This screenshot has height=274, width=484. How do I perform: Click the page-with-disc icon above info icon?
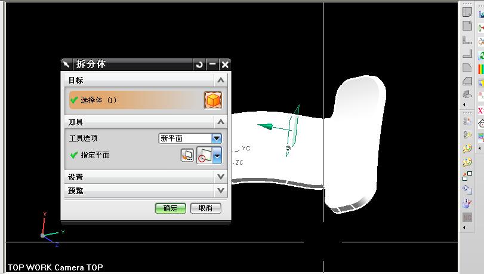pos(467,189)
